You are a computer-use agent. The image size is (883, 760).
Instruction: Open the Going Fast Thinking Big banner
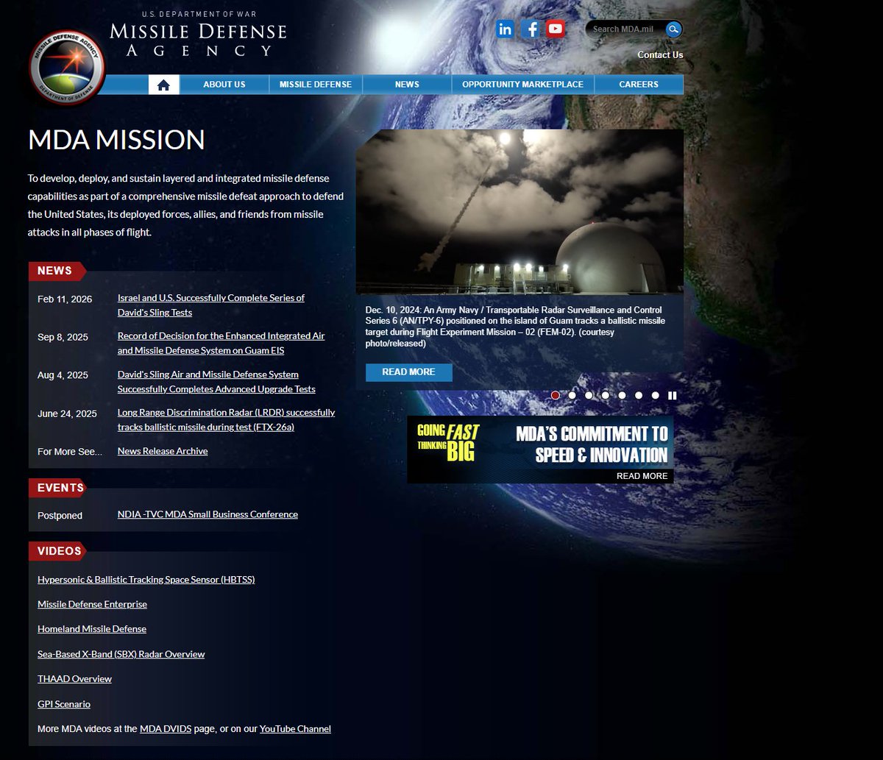540,450
